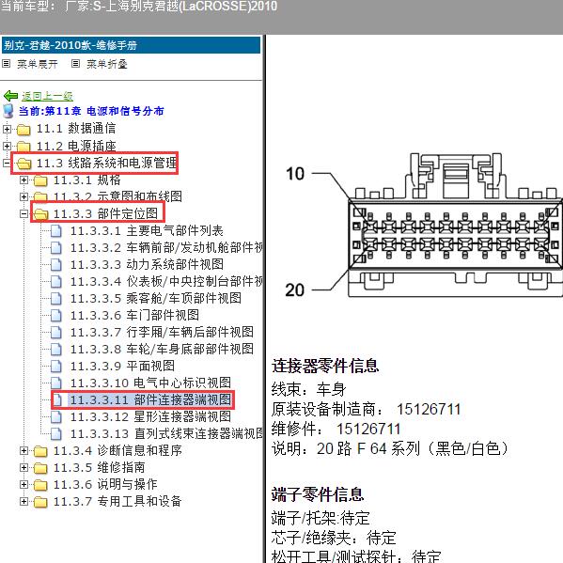Open 11.3.3.12 星形连接器端视图 page

150,417
